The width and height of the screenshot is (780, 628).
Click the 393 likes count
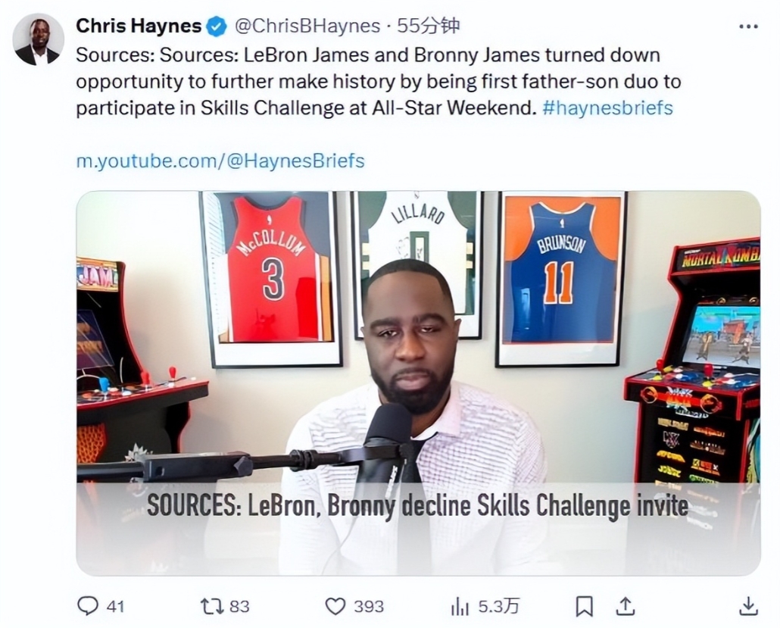[369, 607]
